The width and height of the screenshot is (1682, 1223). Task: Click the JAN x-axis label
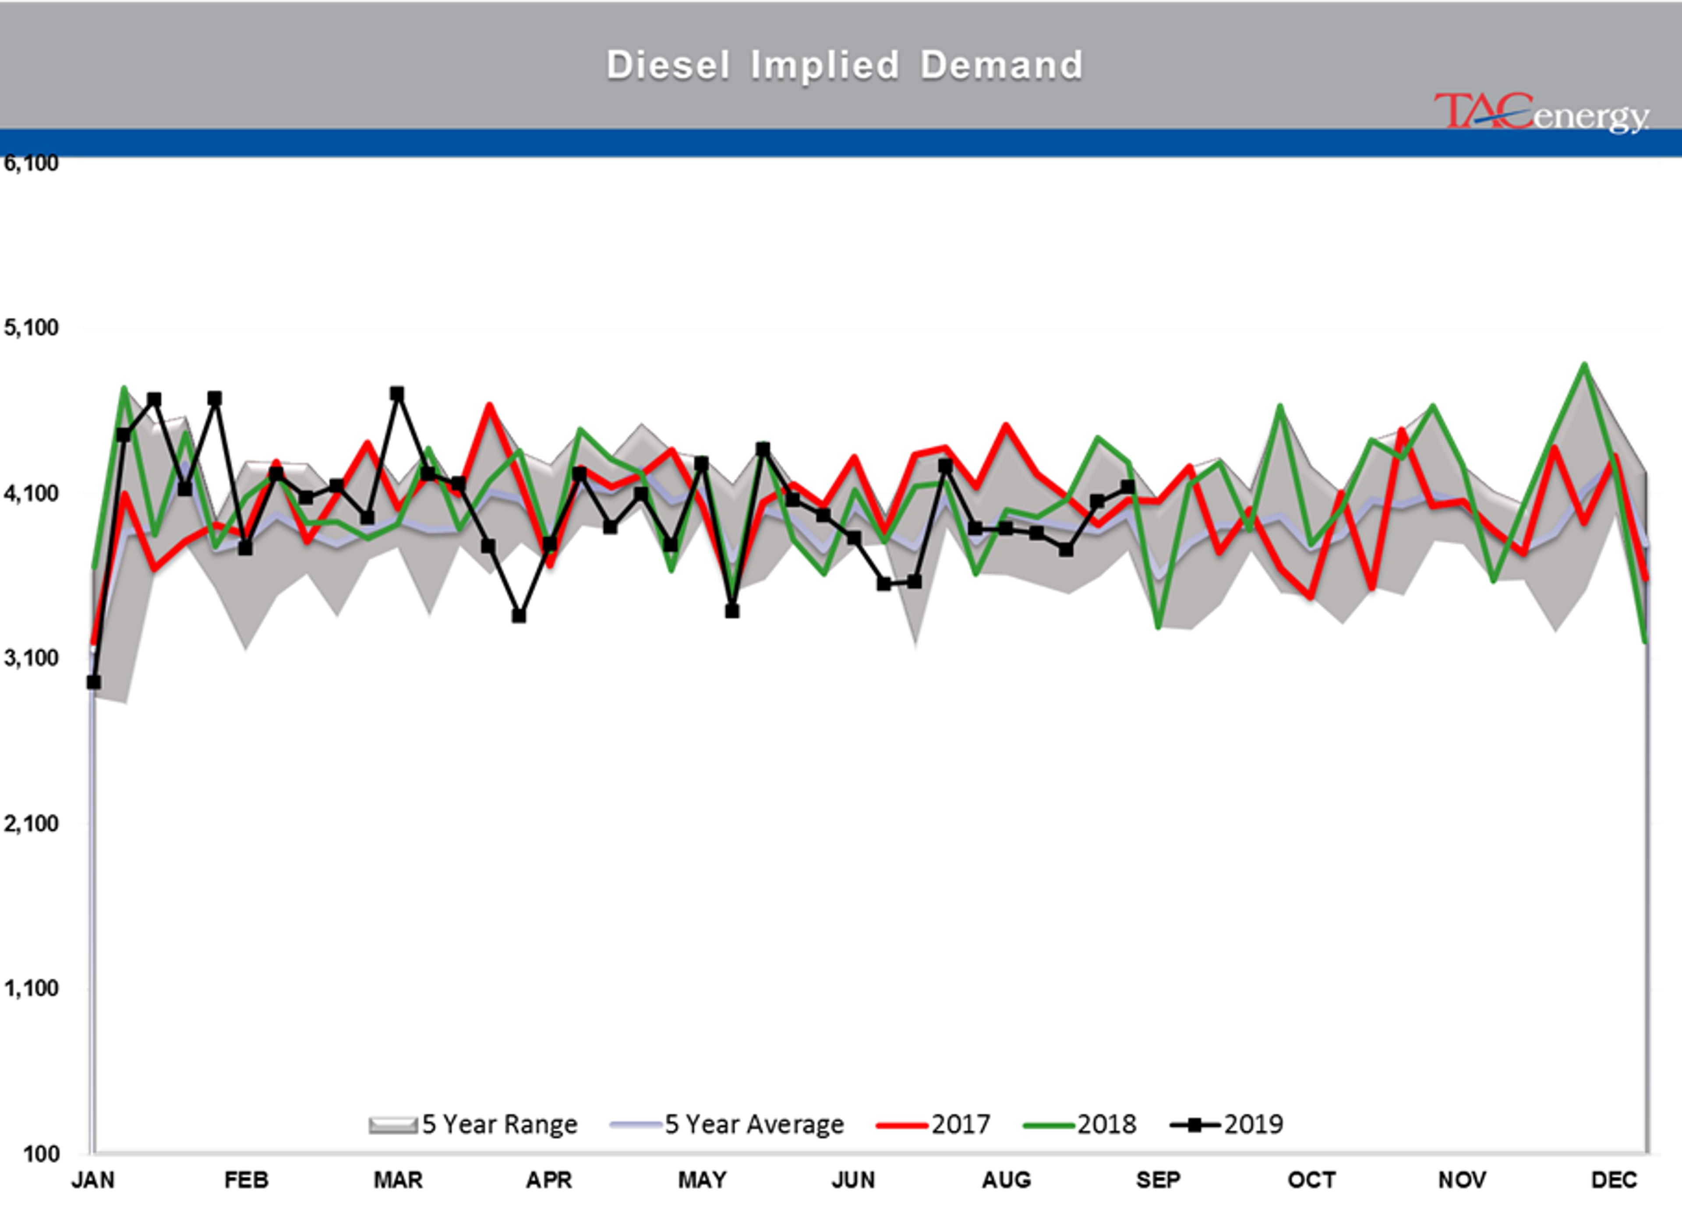[93, 1180]
